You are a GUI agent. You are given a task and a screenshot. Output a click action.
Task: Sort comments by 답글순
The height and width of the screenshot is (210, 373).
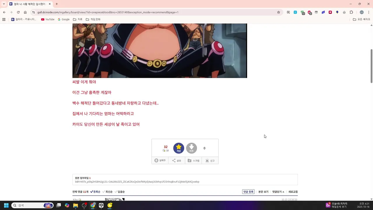120,192
